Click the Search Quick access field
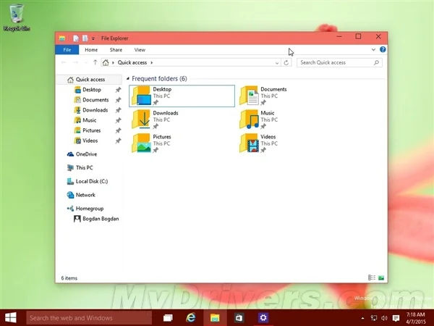Image resolution: width=434 pixels, height=326 pixels. (339, 62)
